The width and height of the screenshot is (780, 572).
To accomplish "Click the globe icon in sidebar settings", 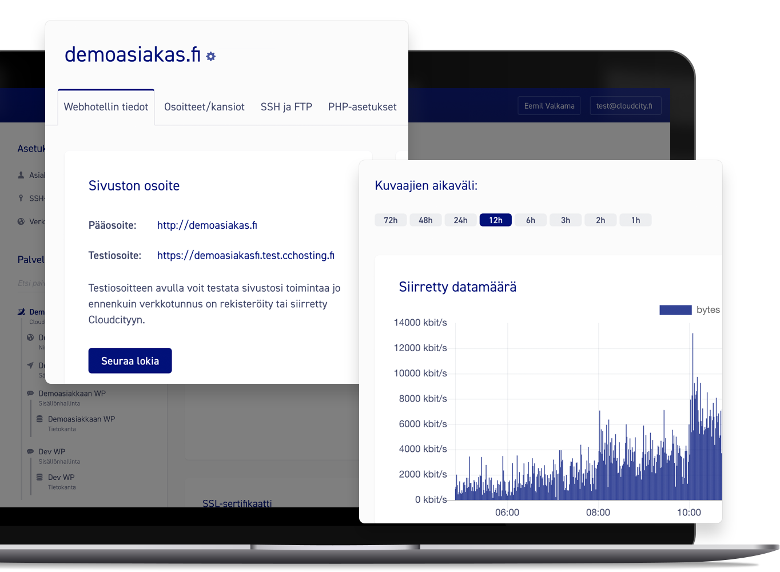I will (21, 221).
